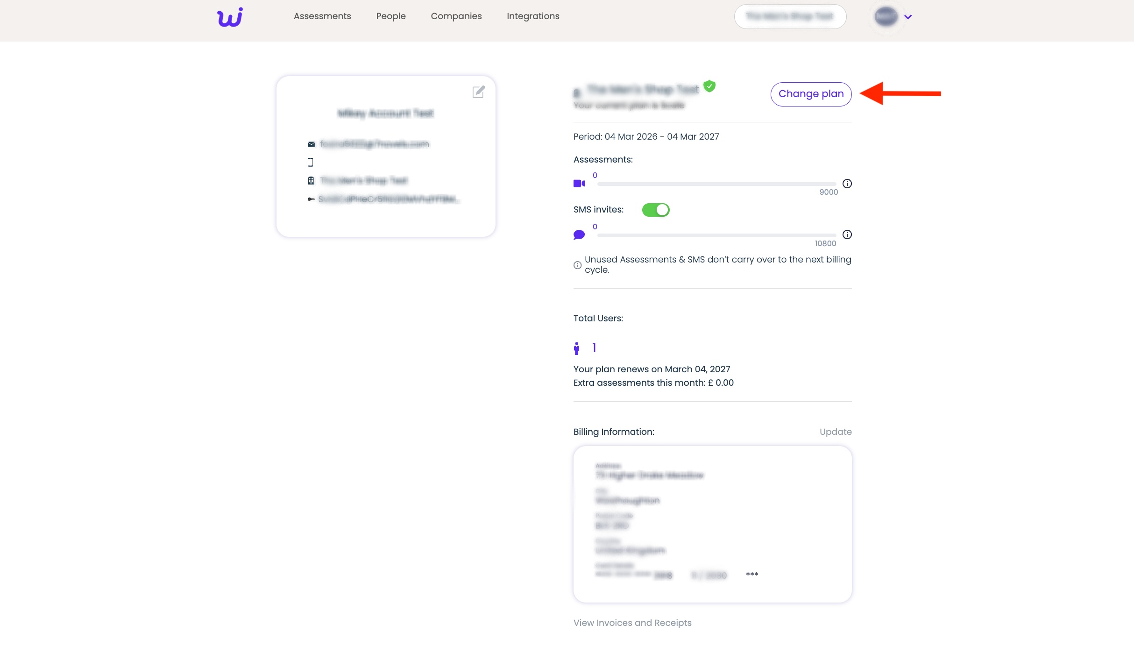Click the video camera assessments icon
This screenshot has width=1134, height=667.
click(579, 184)
